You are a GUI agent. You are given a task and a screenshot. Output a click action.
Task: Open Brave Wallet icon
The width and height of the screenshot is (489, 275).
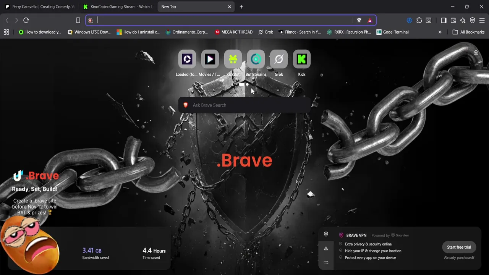point(453,20)
